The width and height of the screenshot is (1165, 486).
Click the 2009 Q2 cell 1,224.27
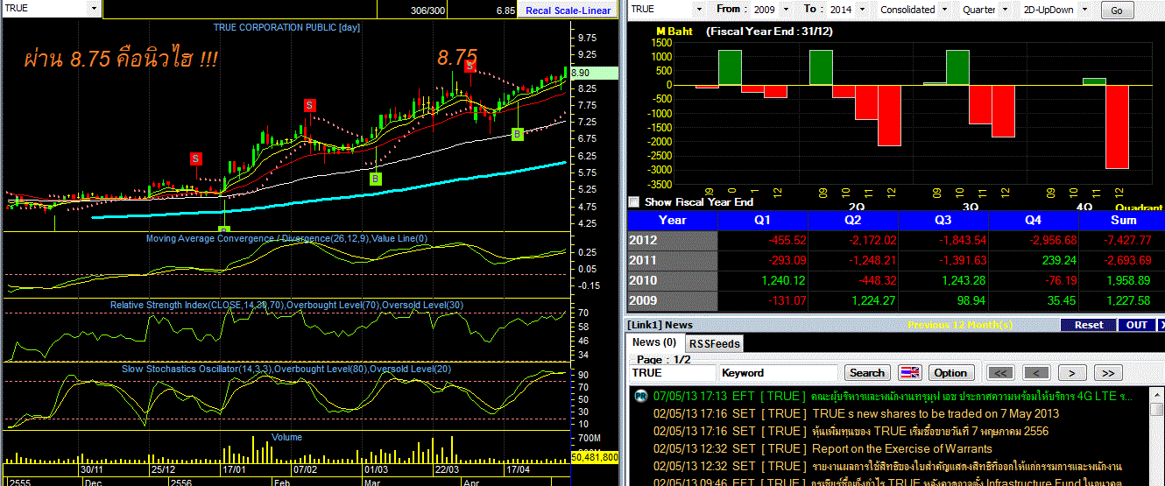click(x=853, y=300)
